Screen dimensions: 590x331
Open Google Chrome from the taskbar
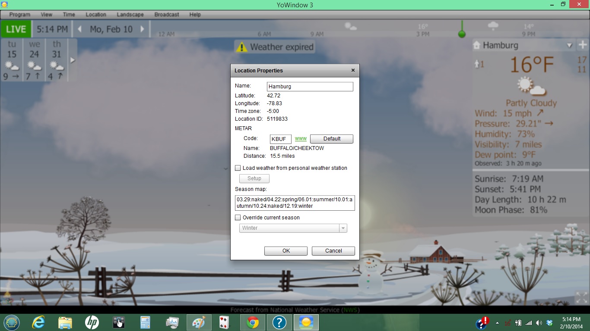[253, 322]
